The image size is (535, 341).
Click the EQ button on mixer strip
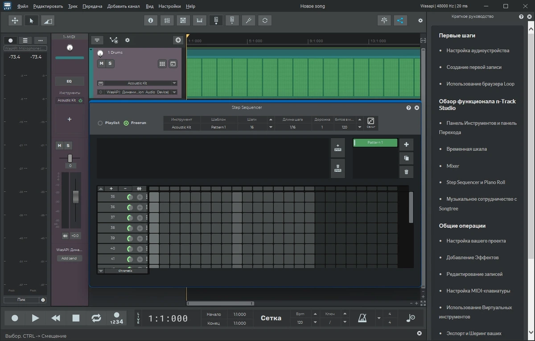(69, 81)
